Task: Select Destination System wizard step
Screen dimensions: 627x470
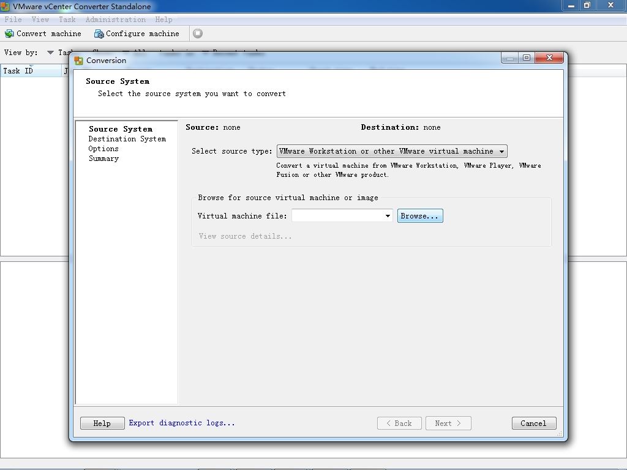Action: point(127,139)
